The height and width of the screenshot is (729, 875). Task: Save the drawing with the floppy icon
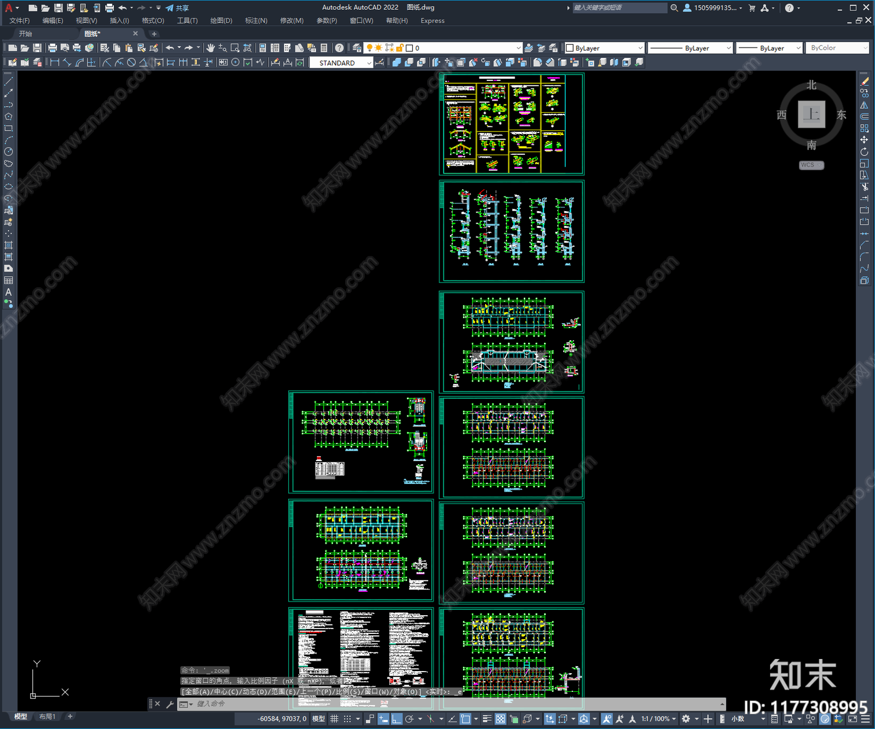click(37, 48)
